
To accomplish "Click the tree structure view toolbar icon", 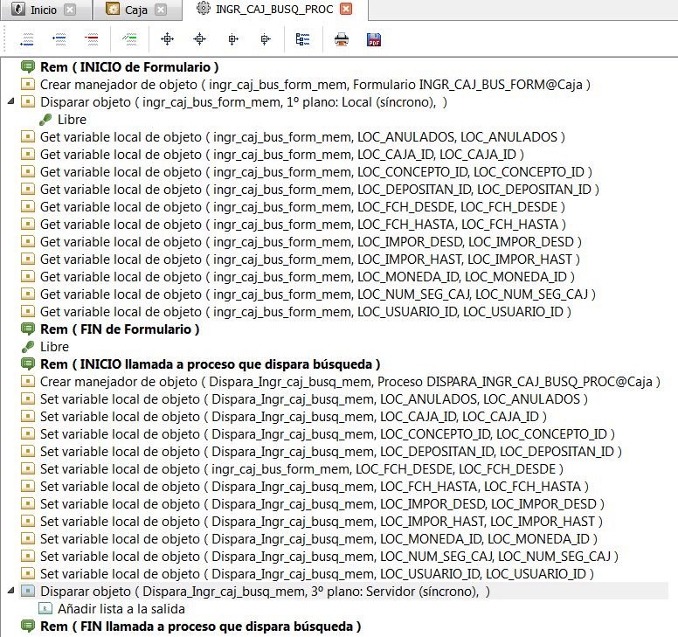I will [x=302, y=40].
